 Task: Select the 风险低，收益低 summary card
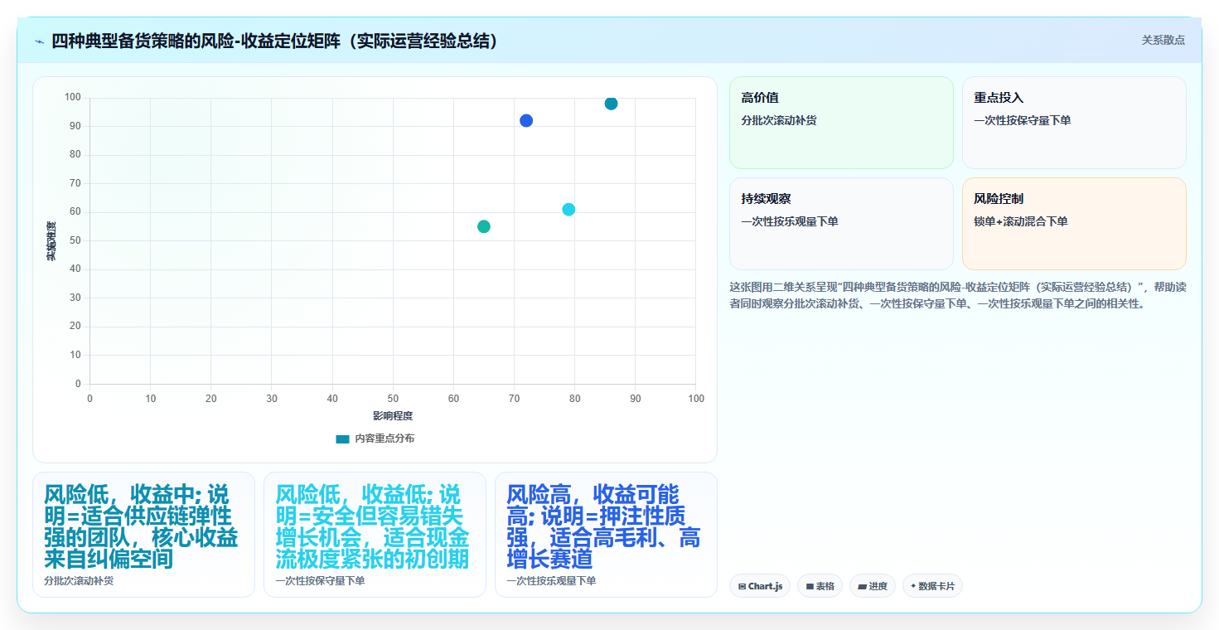(375, 535)
